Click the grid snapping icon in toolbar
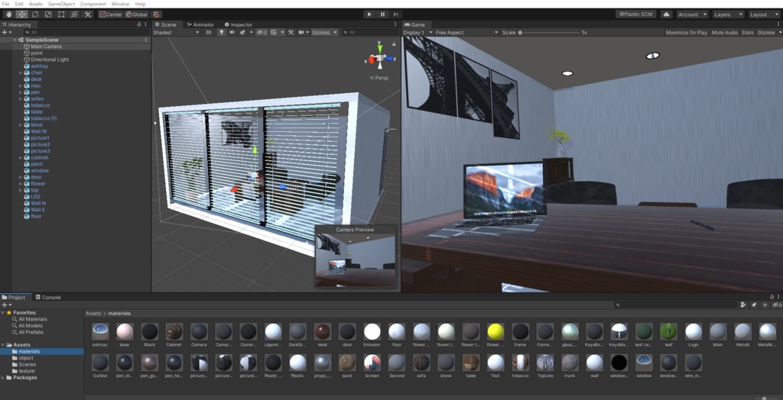Viewport: 783px width, 400px height. pyautogui.click(x=156, y=15)
